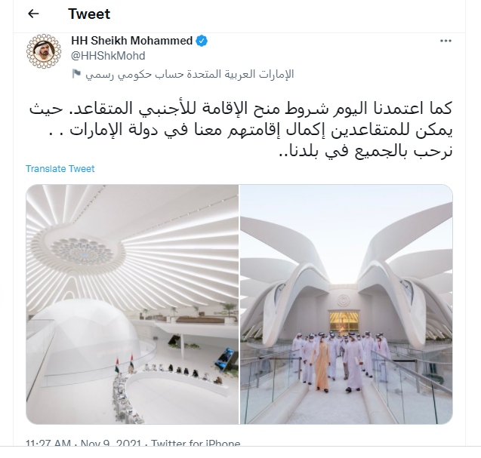Go back using the left arrow
The height and width of the screenshot is (458, 481).
pos(33,14)
